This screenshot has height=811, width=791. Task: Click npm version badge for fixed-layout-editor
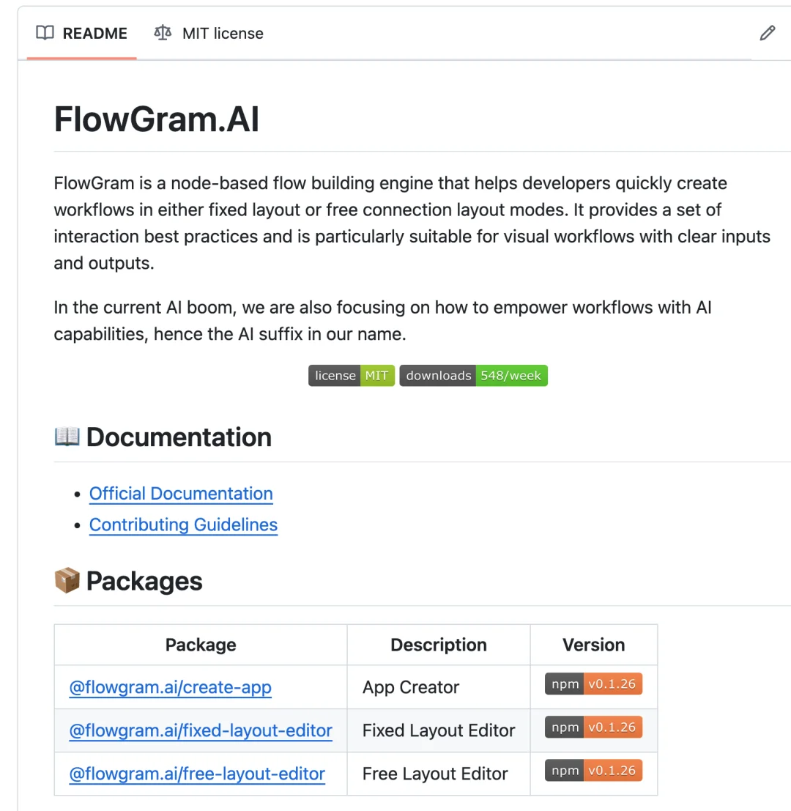coord(593,727)
